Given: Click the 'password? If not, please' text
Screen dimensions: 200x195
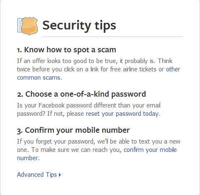Looking at the screenshot, I should tap(50, 114).
